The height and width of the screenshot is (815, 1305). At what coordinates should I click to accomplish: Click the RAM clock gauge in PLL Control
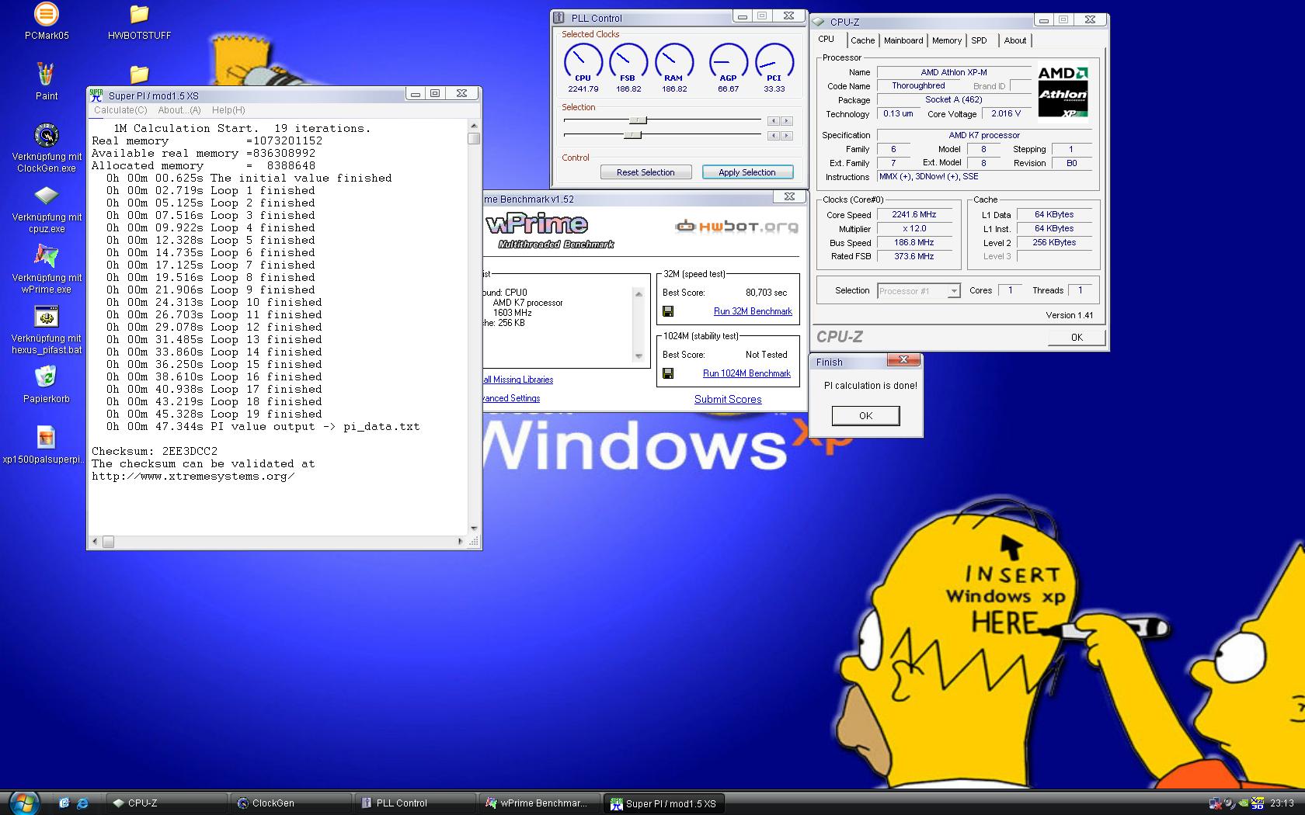tap(674, 62)
